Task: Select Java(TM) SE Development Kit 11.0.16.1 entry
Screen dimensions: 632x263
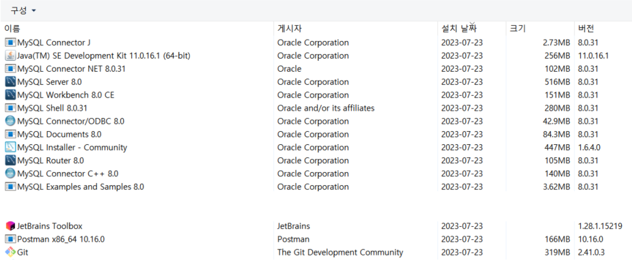Action: 104,55
